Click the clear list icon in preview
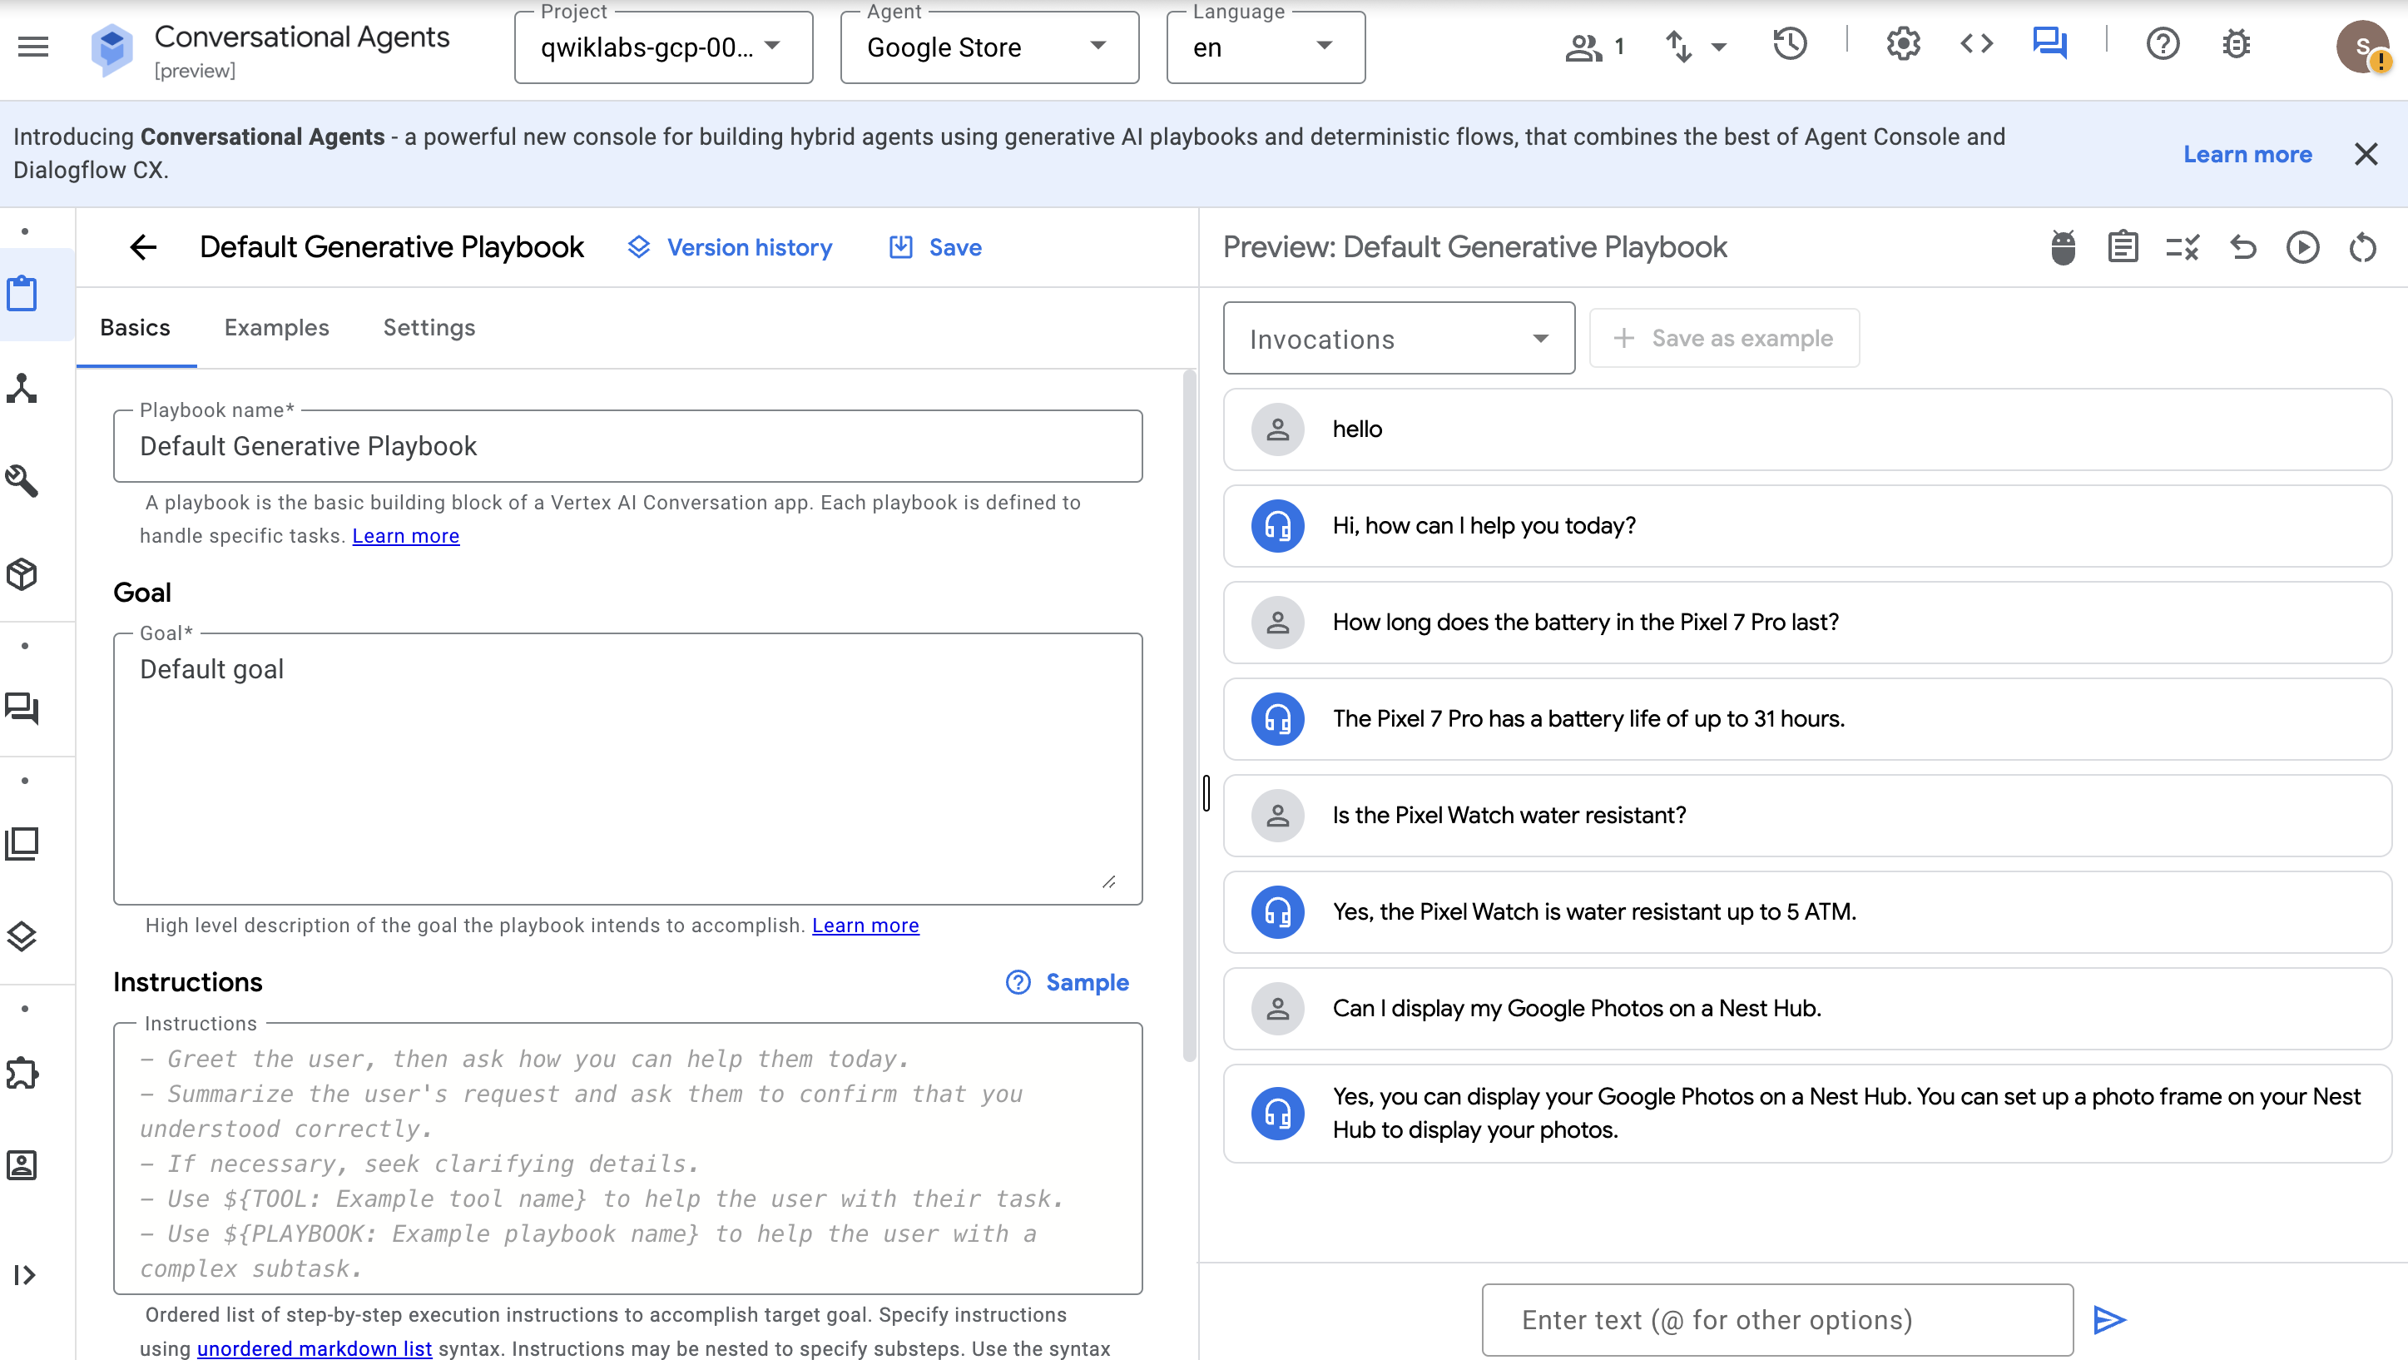This screenshot has width=2408, height=1360. 2183,247
